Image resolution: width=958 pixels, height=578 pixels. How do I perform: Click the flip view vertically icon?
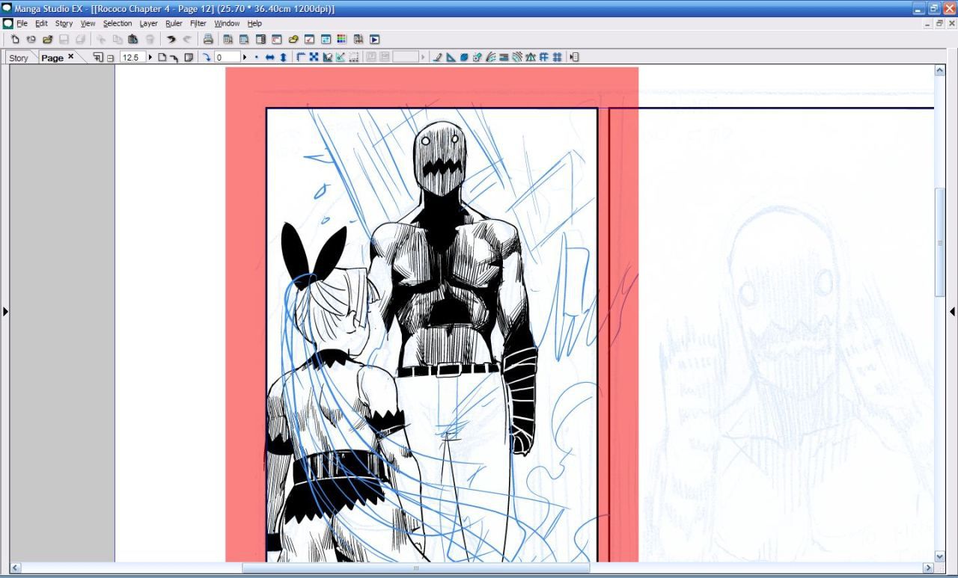pos(283,58)
